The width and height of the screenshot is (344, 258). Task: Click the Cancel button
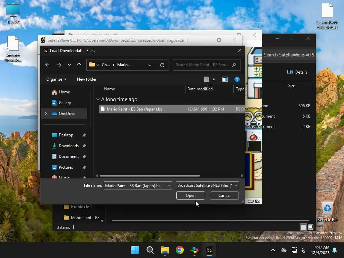tap(224, 196)
